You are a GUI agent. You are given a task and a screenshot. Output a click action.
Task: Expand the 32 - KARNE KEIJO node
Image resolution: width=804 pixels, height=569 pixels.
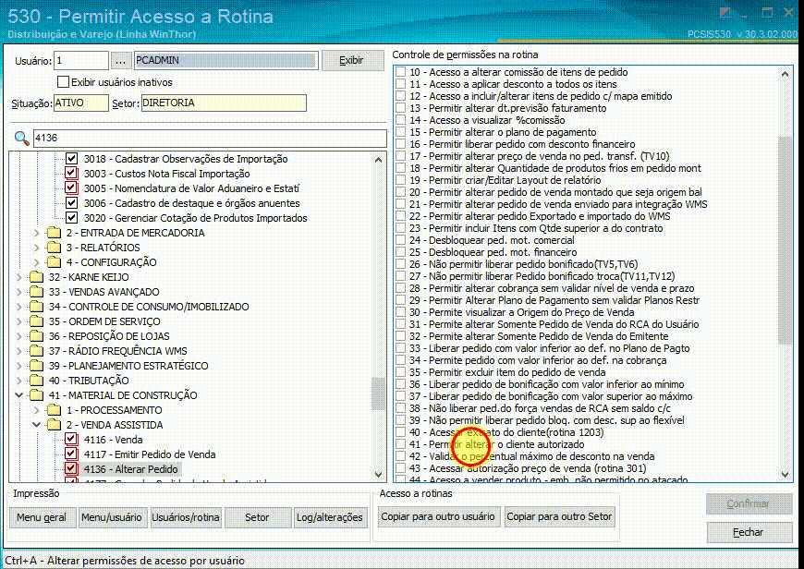tap(19, 277)
